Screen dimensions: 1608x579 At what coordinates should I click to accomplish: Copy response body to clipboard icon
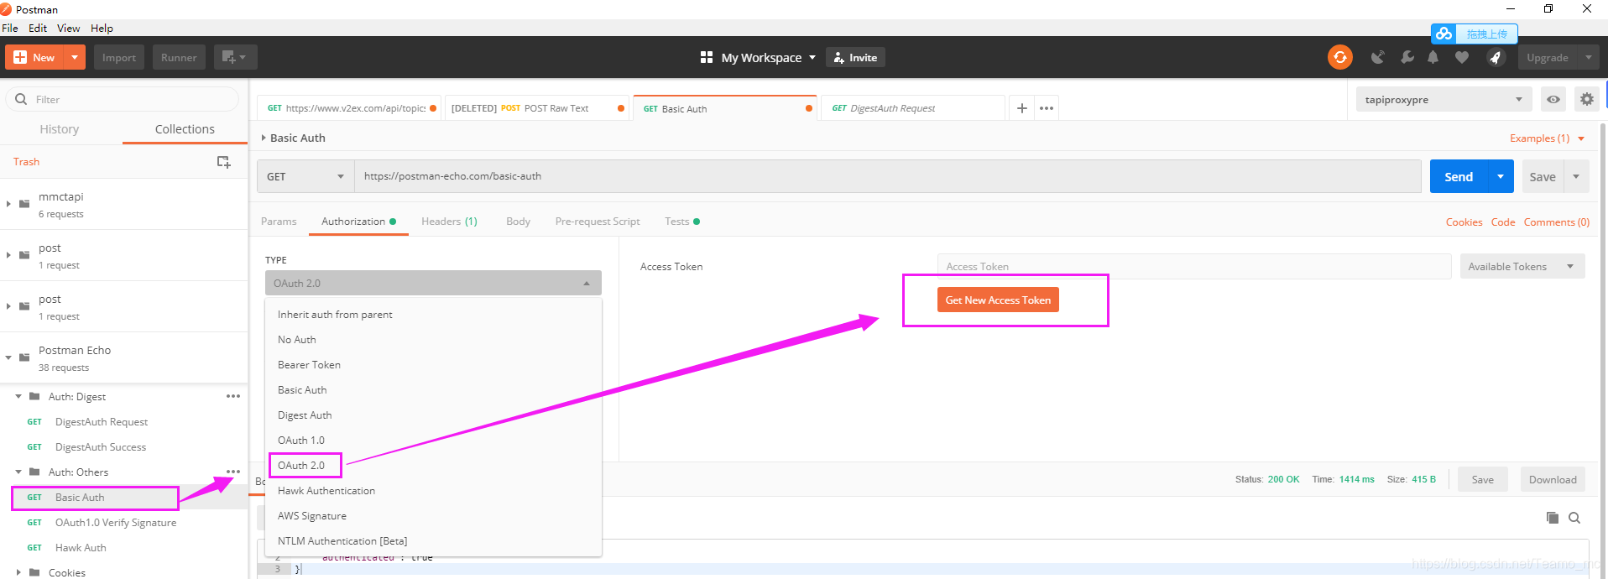coord(1553,518)
